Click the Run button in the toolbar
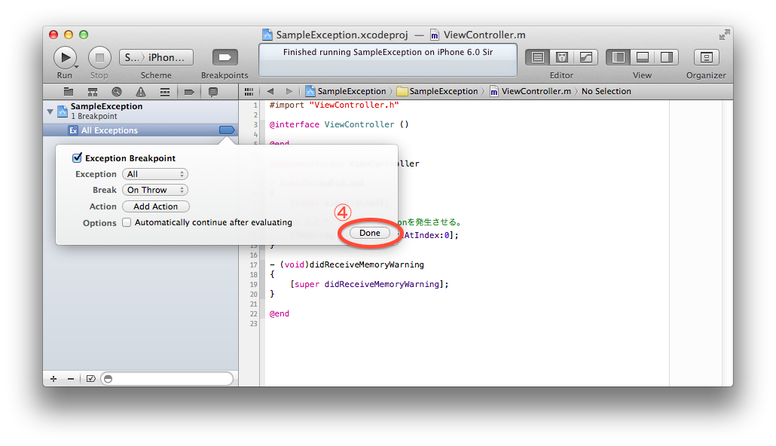The height and width of the screenshot is (446, 776). coord(65,57)
